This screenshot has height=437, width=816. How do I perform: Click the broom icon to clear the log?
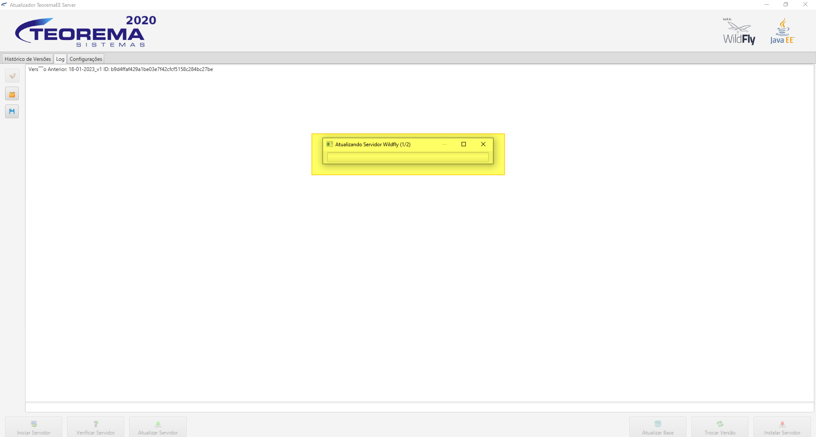(12, 76)
